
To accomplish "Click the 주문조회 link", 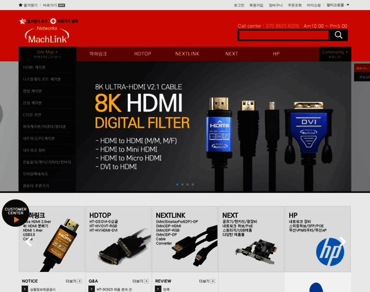I will click(x=295, y=5).
